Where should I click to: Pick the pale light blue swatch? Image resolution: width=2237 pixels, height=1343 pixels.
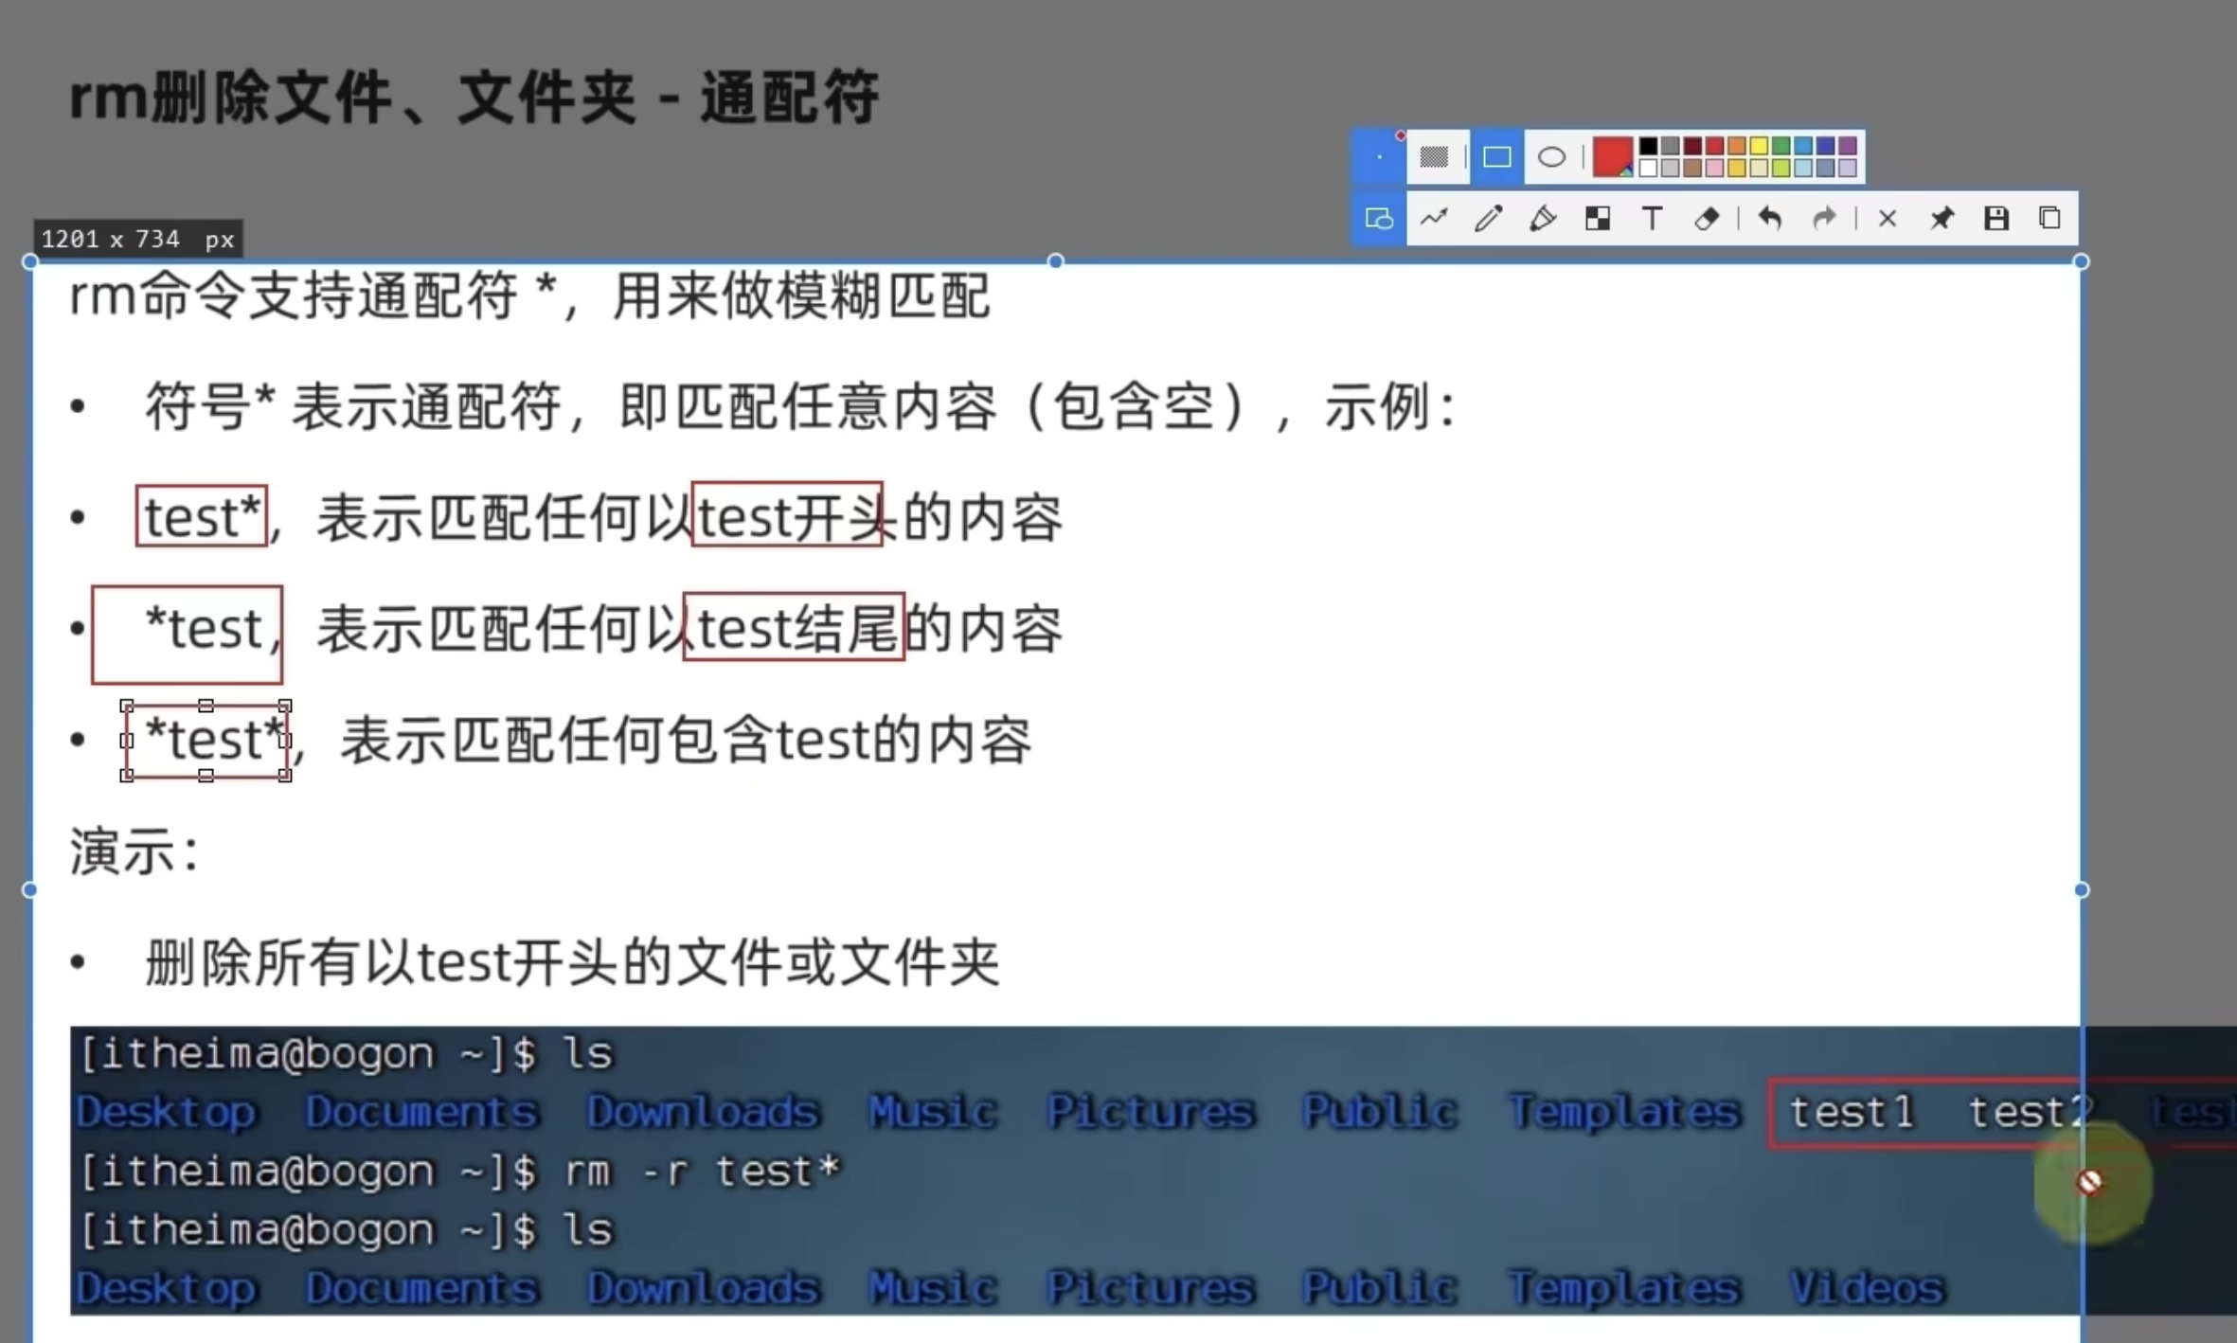click(x=1803, y=168)
